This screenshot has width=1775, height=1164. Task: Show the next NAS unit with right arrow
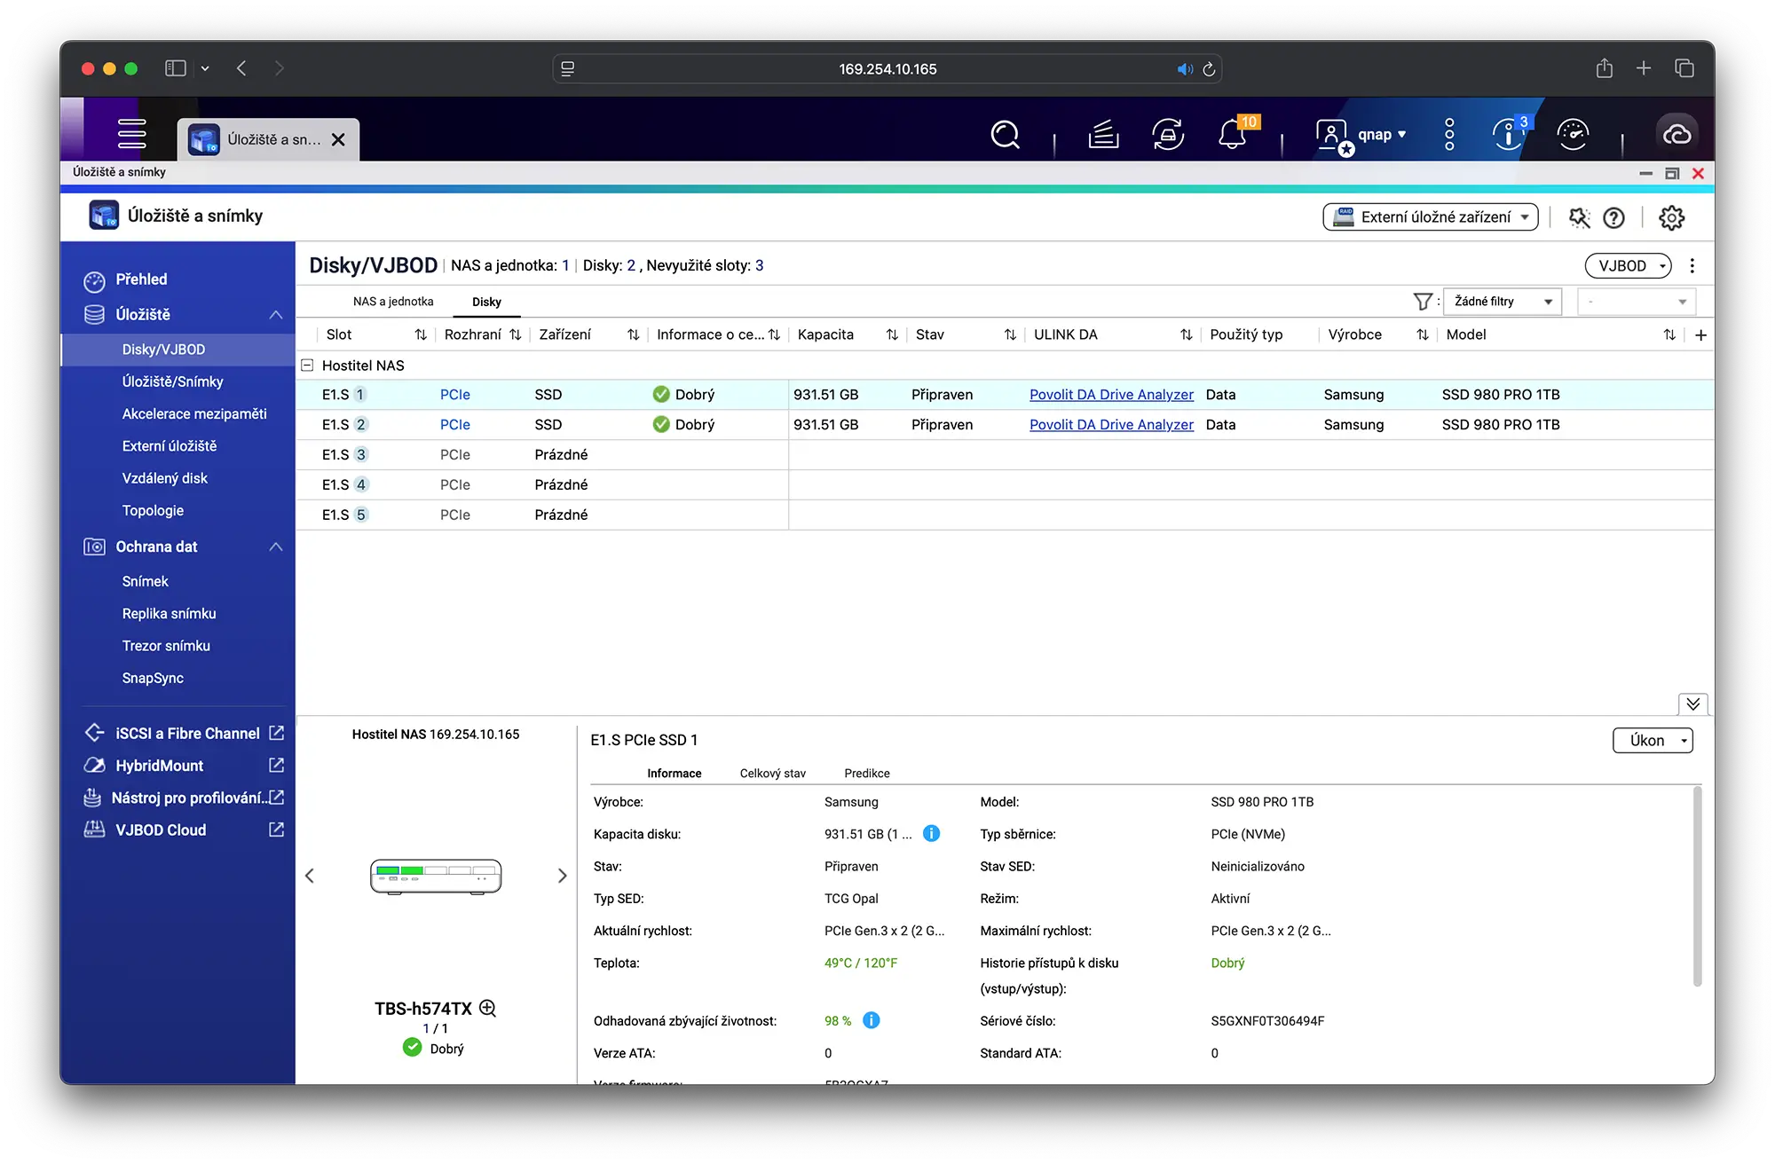562,876
